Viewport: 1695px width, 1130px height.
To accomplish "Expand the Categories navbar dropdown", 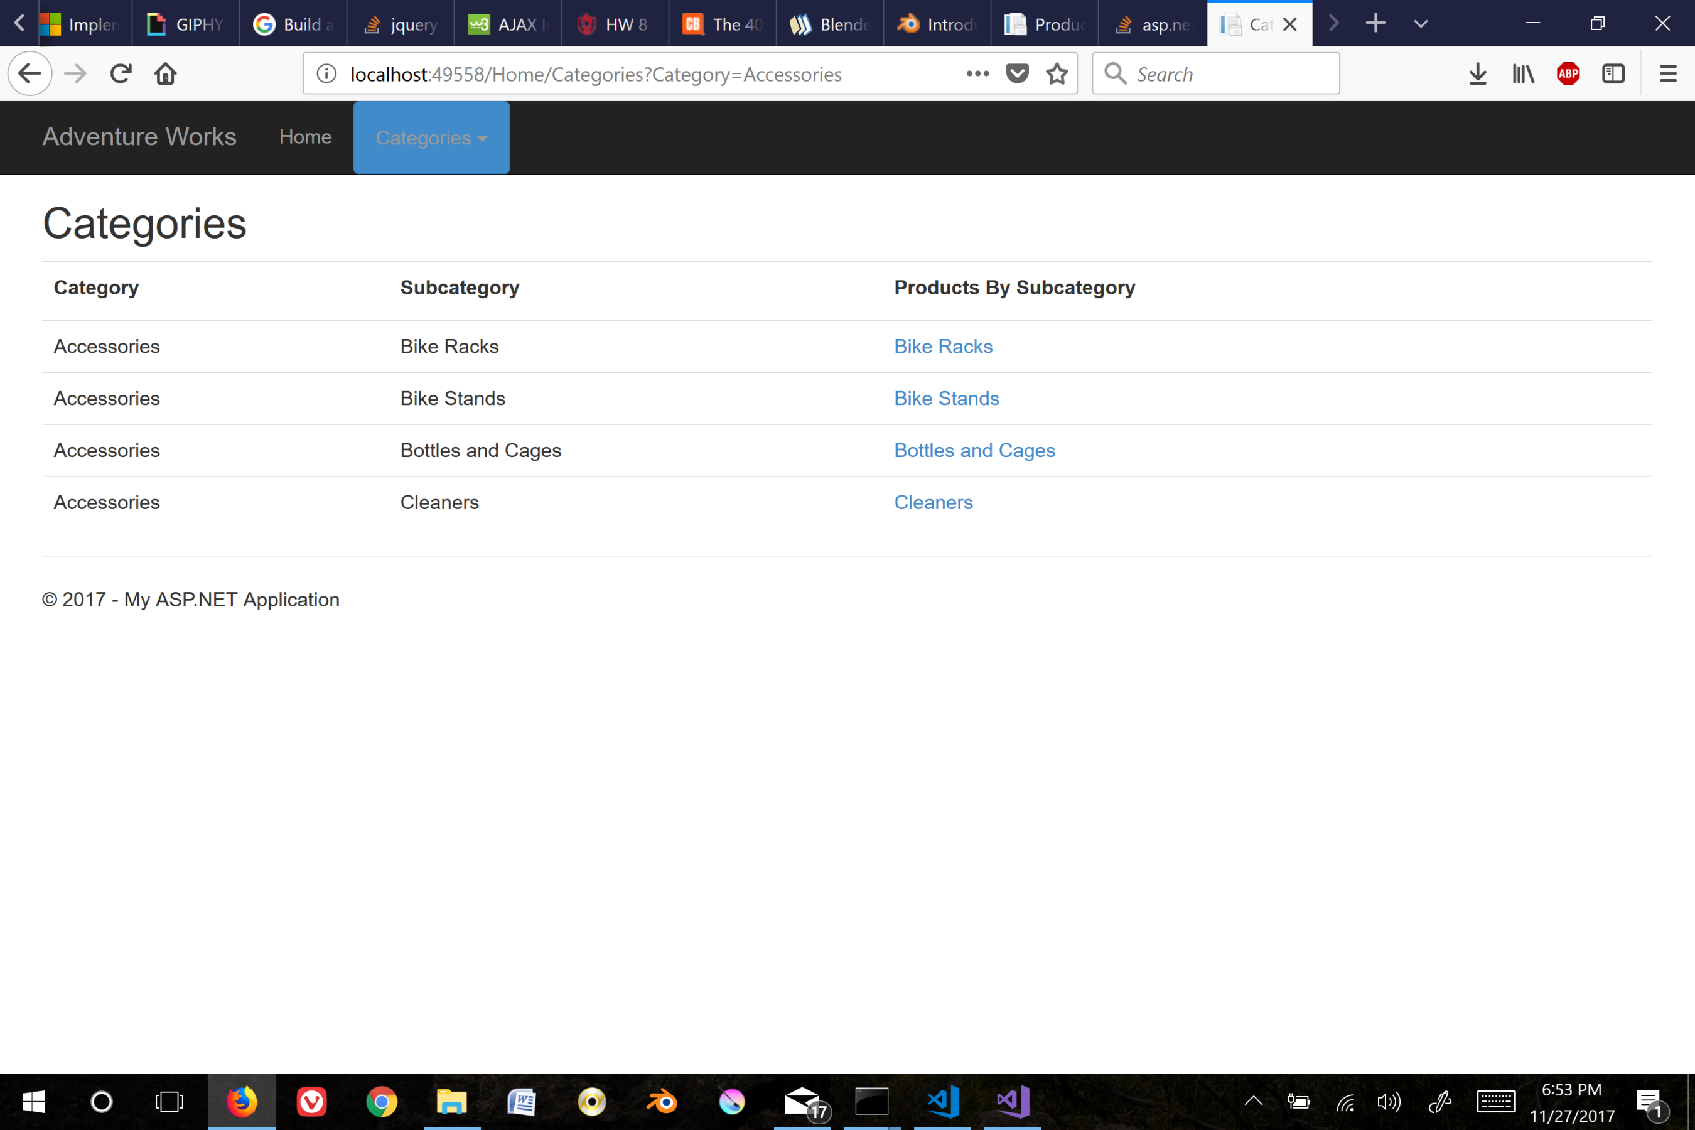I will (431, 137).
